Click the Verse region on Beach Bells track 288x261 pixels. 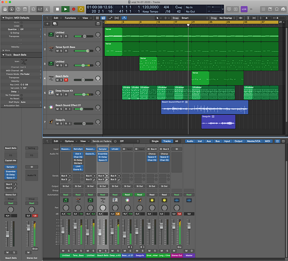pos(200,78)
